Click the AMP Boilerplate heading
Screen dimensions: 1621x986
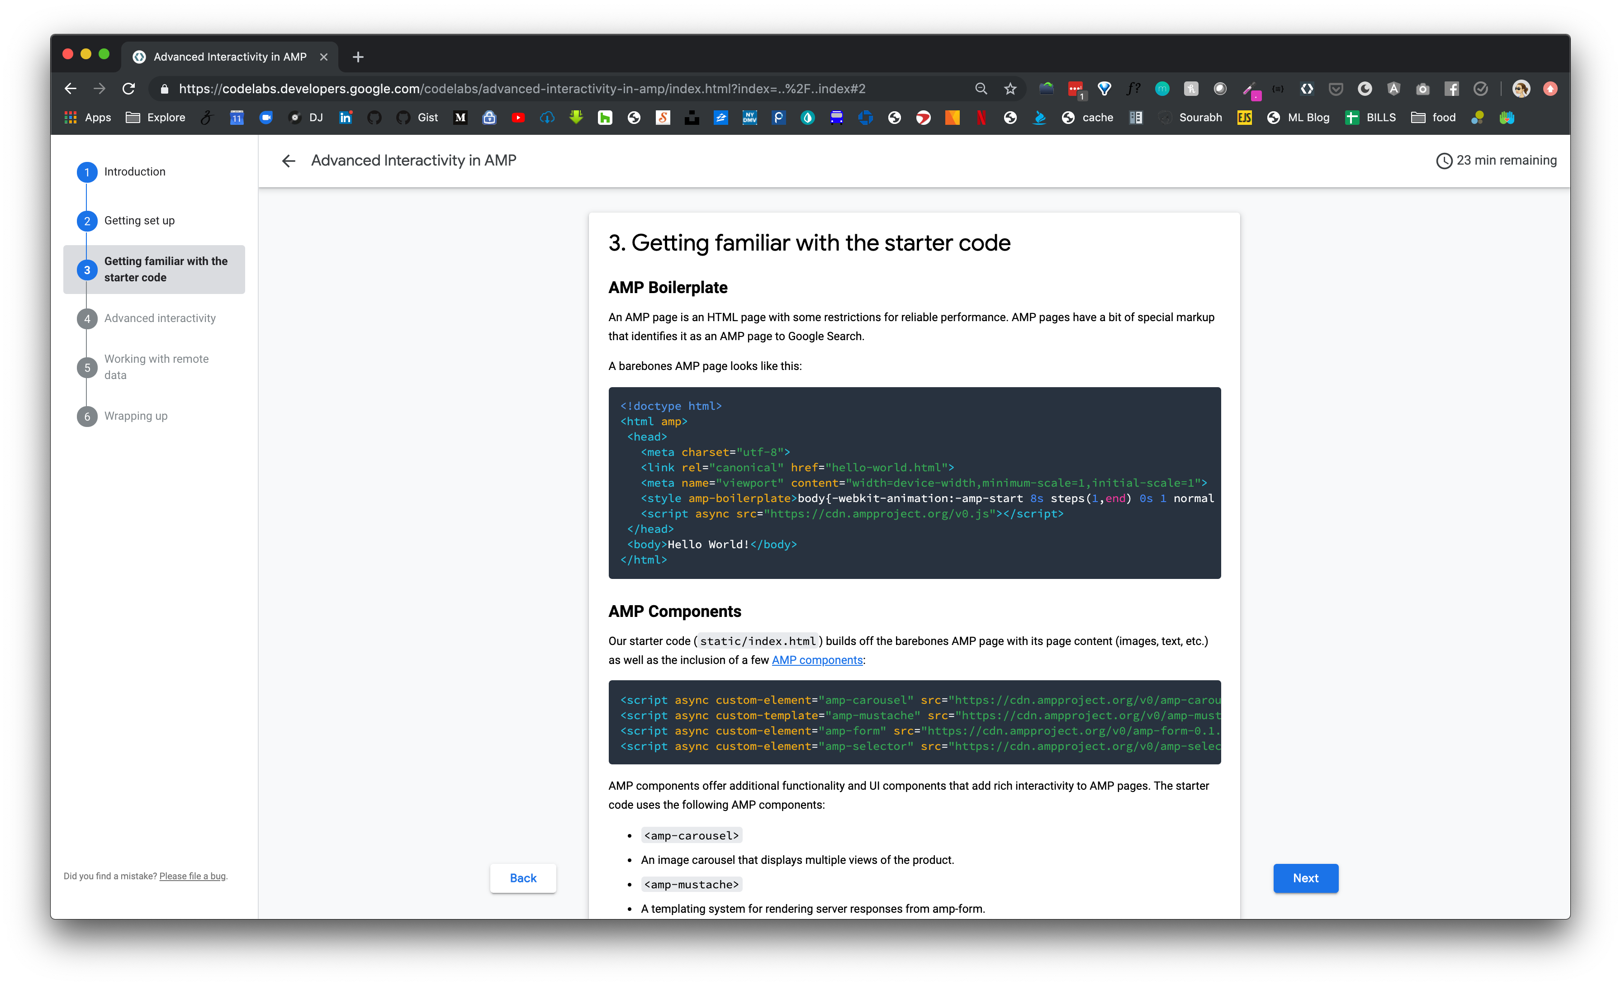tap(668, 288)
